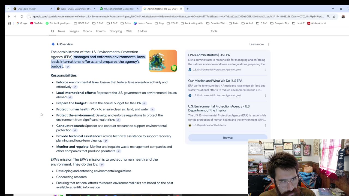Open Department of the Interior EPA result
Viewport: 349px width, 196px height.
219,108
